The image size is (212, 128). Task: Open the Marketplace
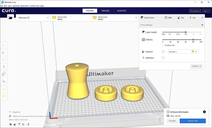tap(195, 11)
